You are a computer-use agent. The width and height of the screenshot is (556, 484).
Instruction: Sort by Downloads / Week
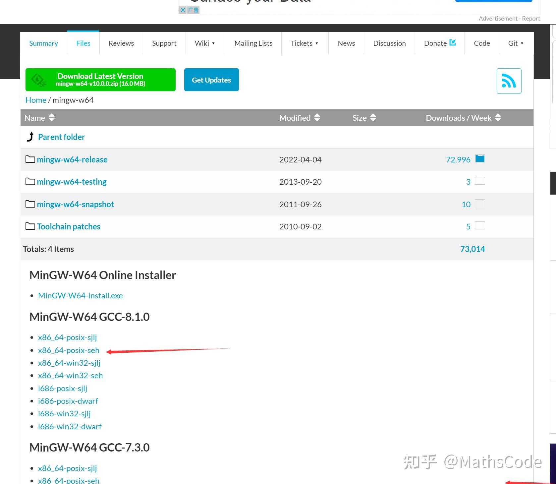463,118
